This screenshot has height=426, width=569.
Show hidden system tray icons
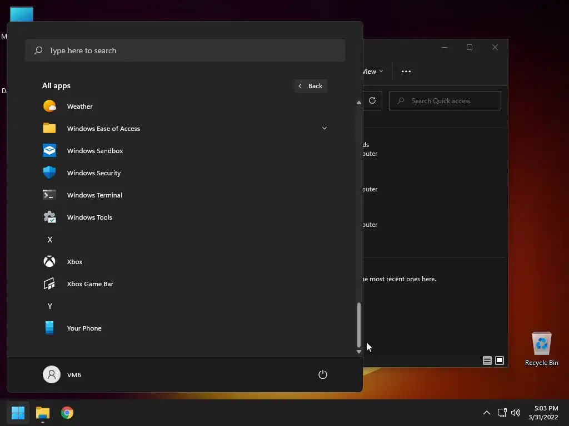(487, 413)
